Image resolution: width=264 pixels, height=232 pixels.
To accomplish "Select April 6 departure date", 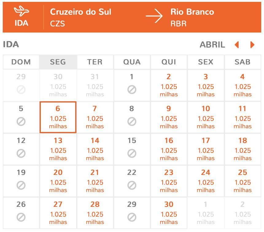I will (x=58, y=117).
